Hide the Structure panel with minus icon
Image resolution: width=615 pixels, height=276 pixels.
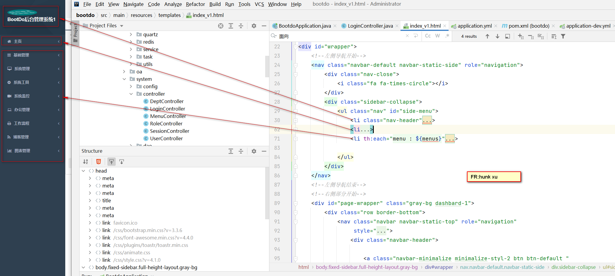tap(264, 151)
